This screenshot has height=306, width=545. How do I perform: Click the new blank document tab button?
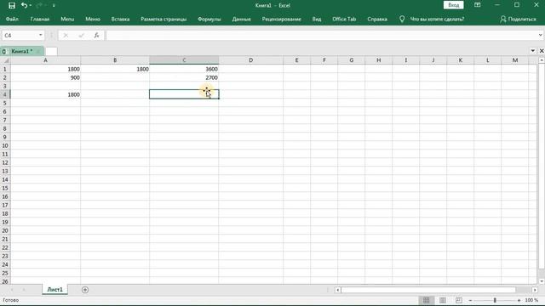tap(51, 51)
